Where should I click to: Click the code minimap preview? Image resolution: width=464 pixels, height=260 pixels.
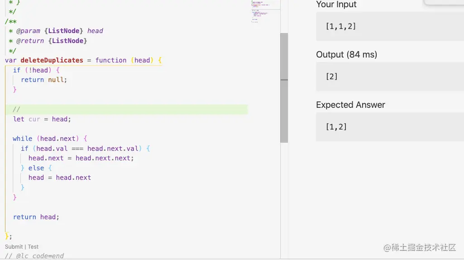coord(265,12)
